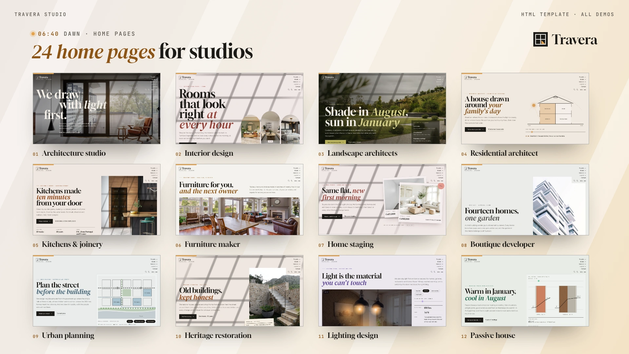Click the 'DAWN · HOME PAGES' label
The width and height of the screenshot is (629, 354).
[x=99, y=34]
